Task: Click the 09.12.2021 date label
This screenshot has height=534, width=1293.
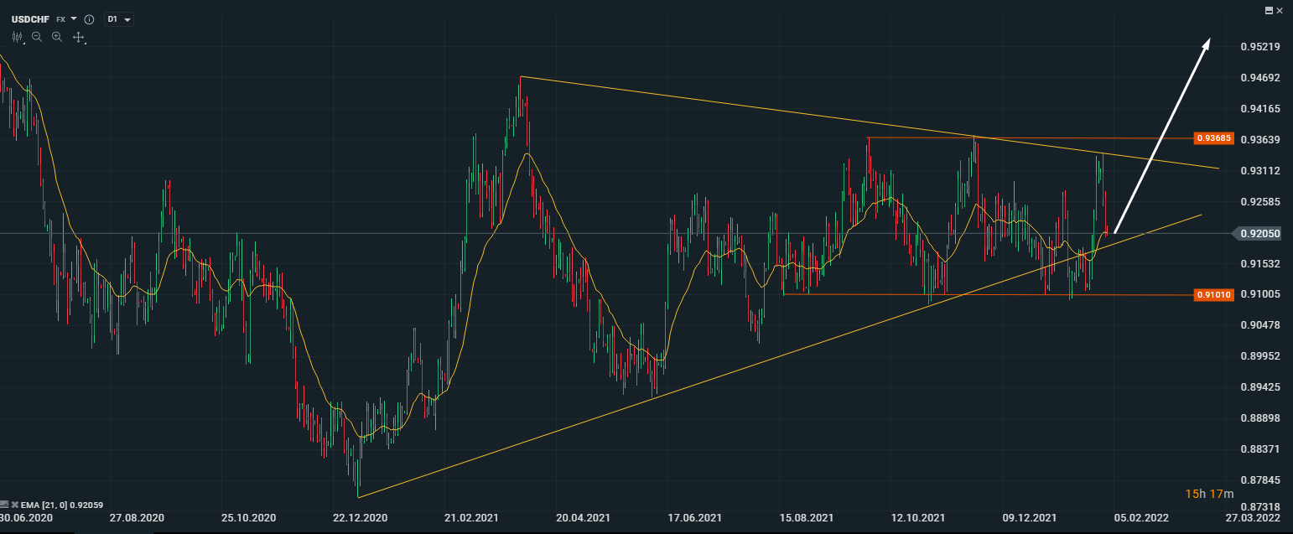Action: coord(1029,519)
